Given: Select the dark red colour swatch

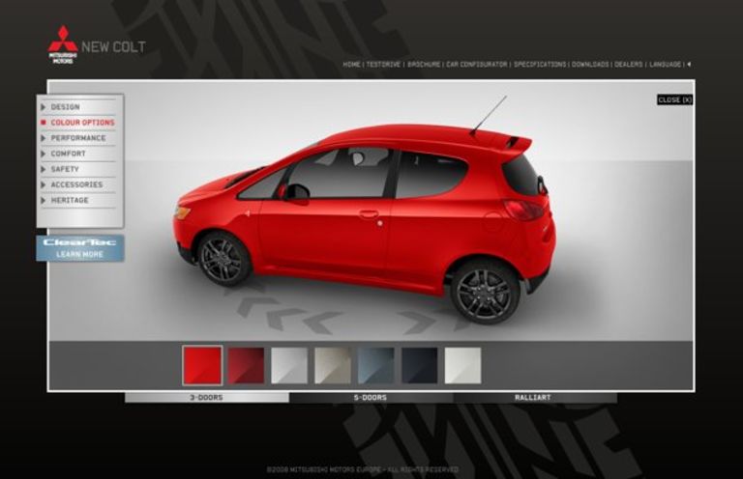Looking at the screenshot, I should 246,365.
